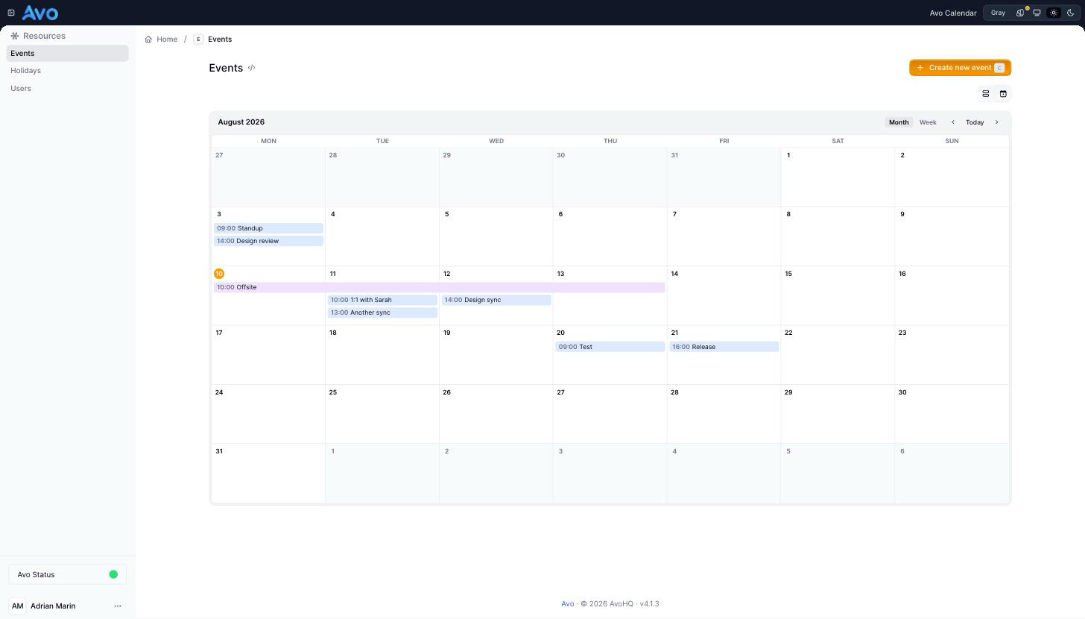Image resolution: width=1085 pixels, height=619 pixels.
Task: Click the green status dot
Action: tap(113, 575)
